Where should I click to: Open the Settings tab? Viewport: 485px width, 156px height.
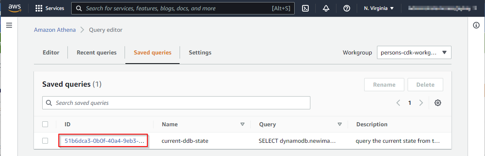tap(200, 52)
